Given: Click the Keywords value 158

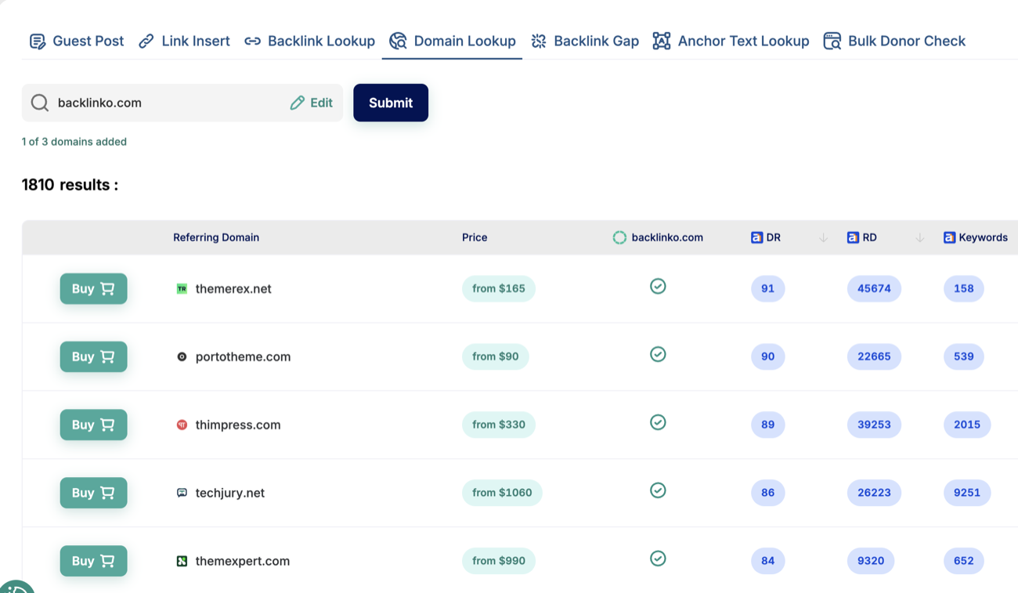Looking at the screenshot, I should point(964,288).
